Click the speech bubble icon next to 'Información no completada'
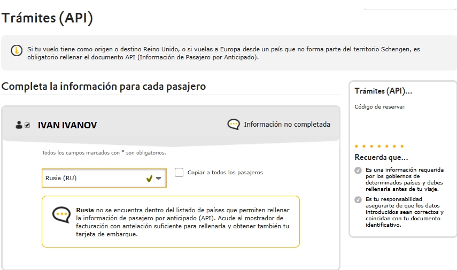 pyautogui.click(x=234, y=125)
